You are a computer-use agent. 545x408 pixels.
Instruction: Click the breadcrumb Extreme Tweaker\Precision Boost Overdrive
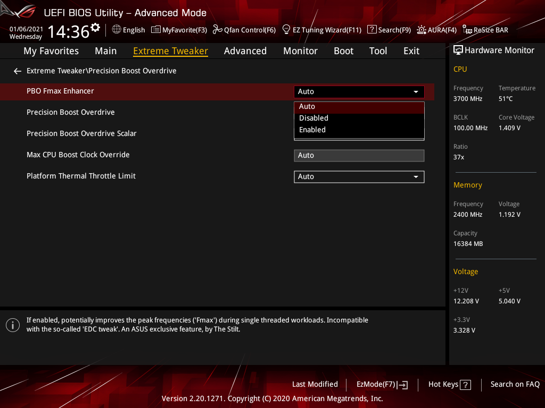pyautogui.click(x=102, y=71)
